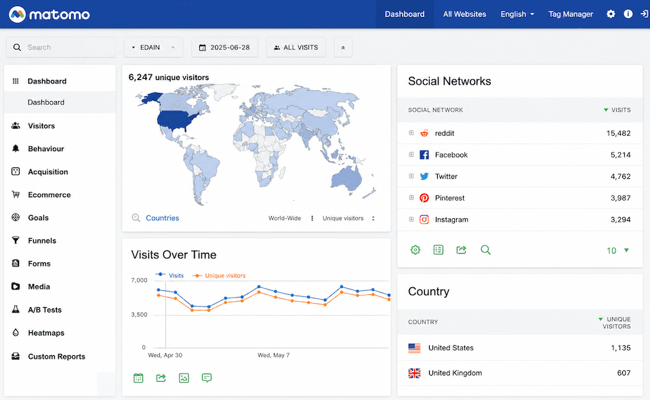Click Australia on the world map
This screenshot has width=650, height=400.
(x=346, y=178)
